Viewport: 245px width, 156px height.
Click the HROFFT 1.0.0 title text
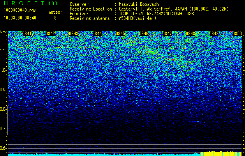(30, 3)
